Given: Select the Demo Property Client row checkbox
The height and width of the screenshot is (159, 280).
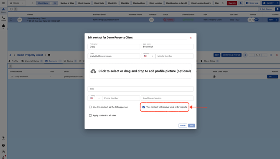Looking at the screenshot, I should 11,20.
